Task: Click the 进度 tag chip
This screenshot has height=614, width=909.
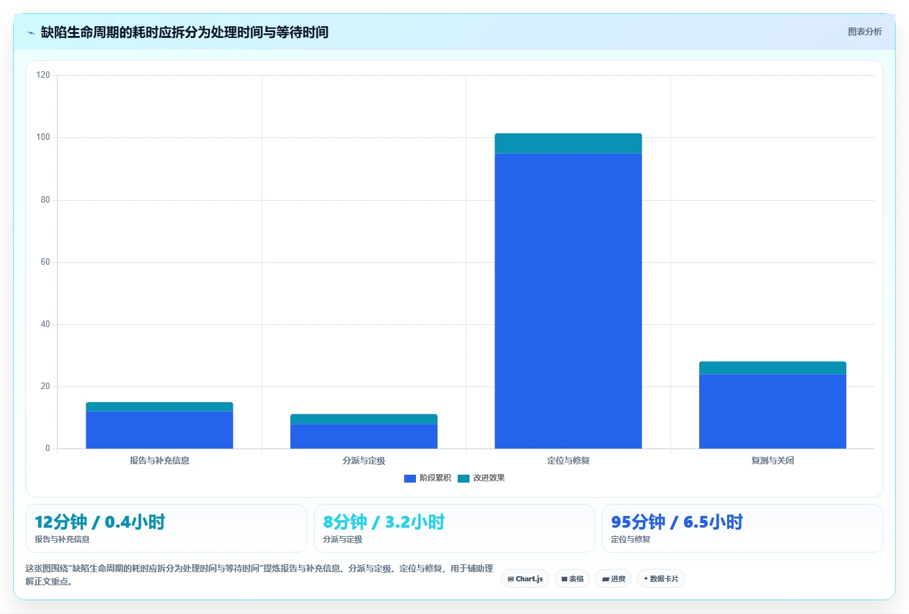Action: tap(613, 579)
